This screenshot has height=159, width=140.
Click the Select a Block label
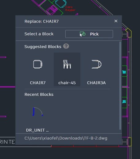[x=39, y=34]
